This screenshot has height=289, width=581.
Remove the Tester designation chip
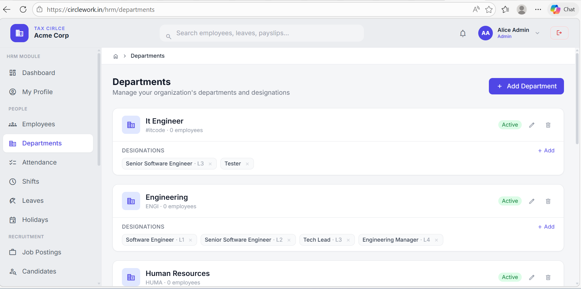(247, 163)
